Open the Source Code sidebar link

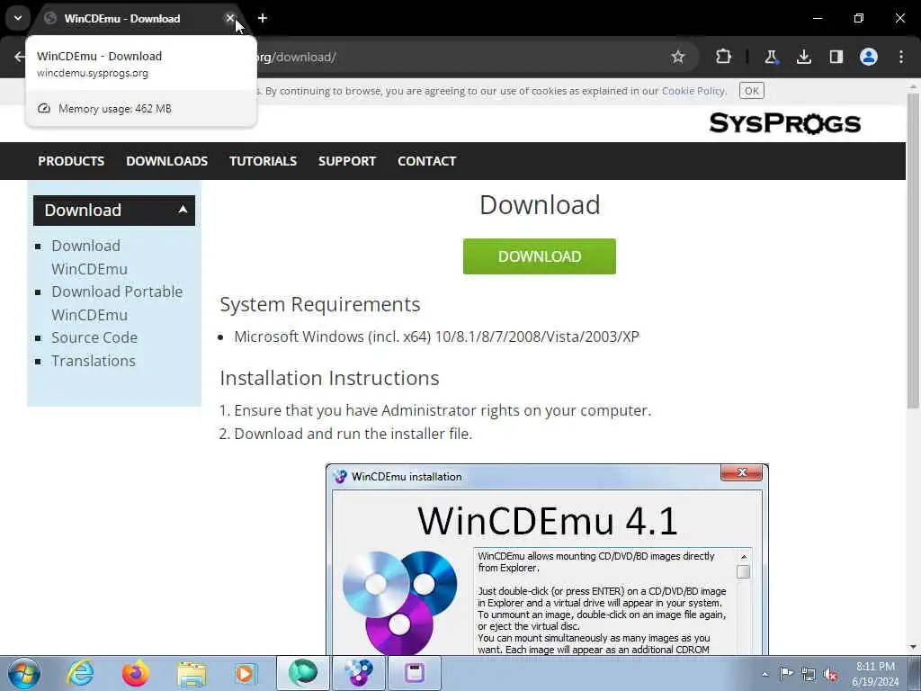[94, 338]
